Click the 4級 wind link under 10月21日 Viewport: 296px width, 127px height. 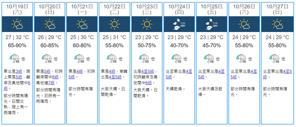click(x=80, y=71)
